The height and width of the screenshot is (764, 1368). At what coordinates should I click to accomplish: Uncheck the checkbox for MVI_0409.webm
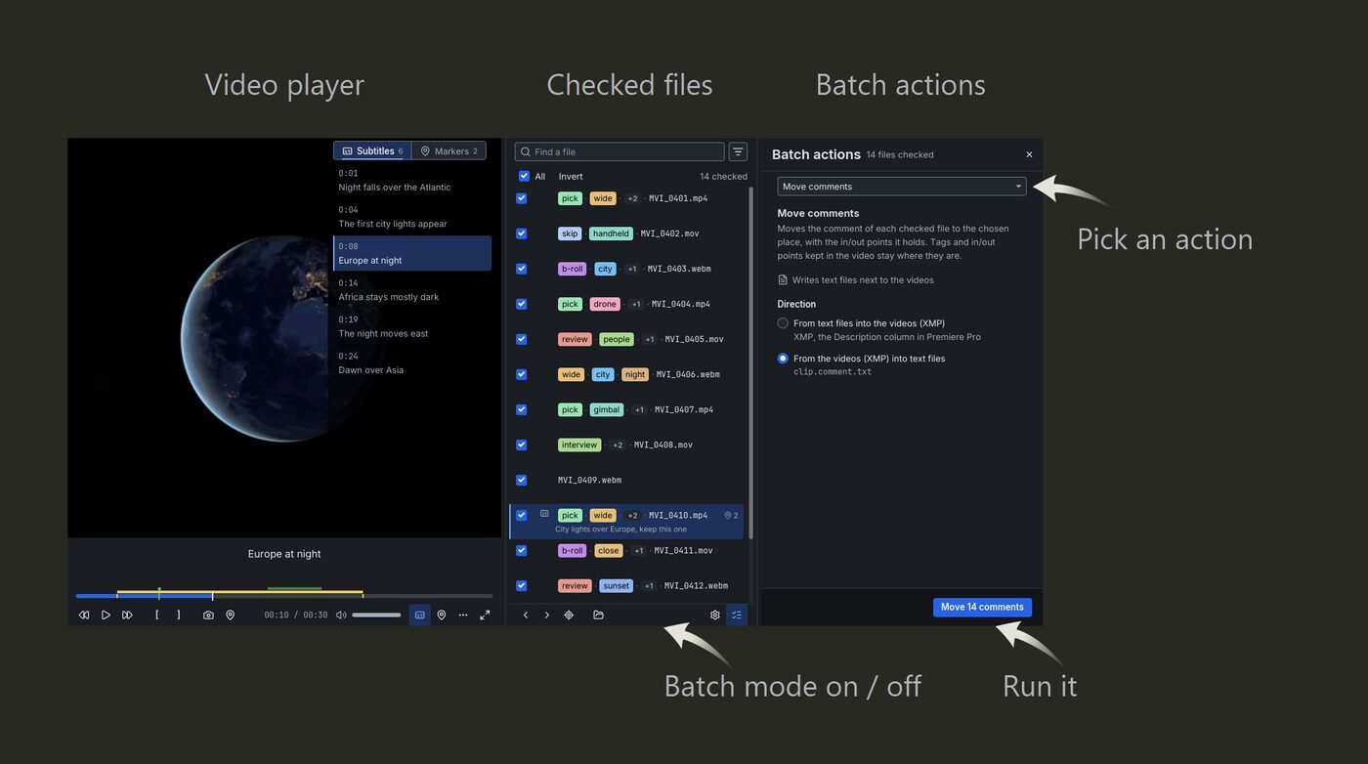522,480
